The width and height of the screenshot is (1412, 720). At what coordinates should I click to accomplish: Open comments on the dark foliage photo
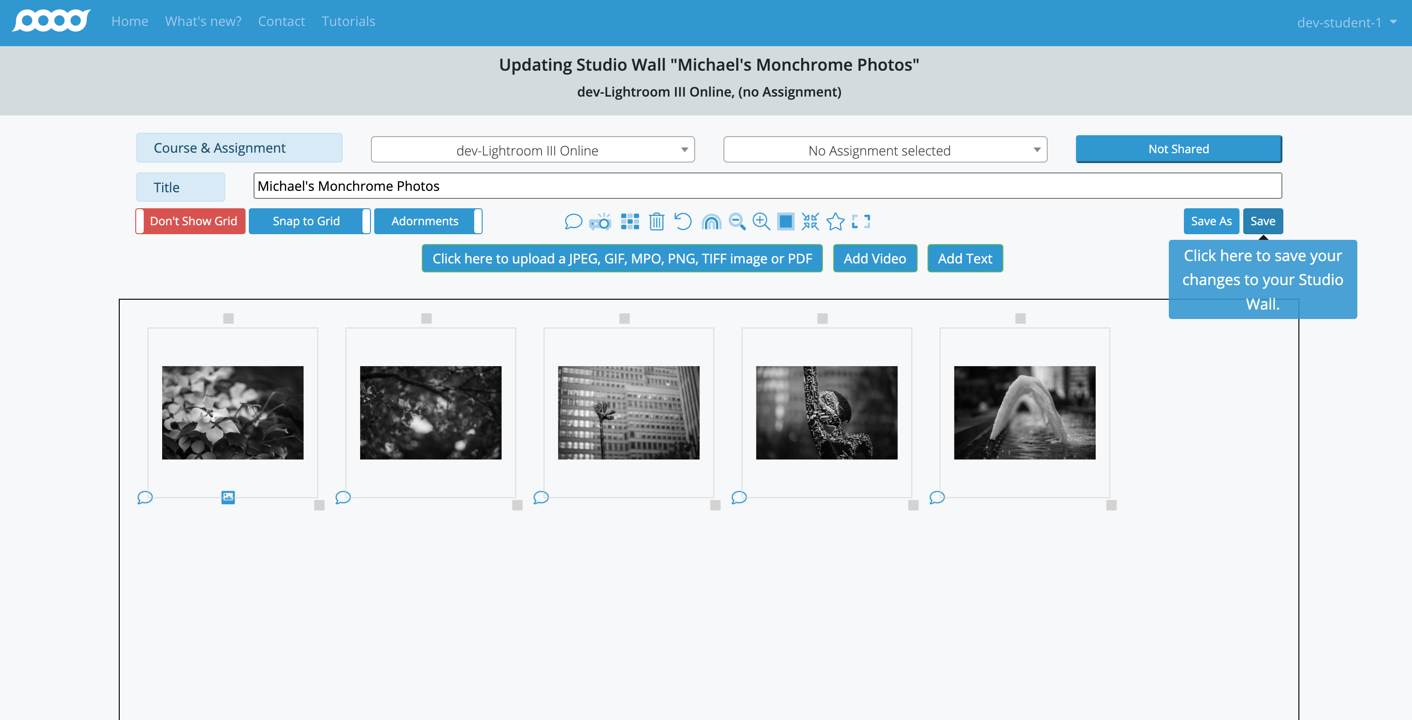(x=343, y=497)
